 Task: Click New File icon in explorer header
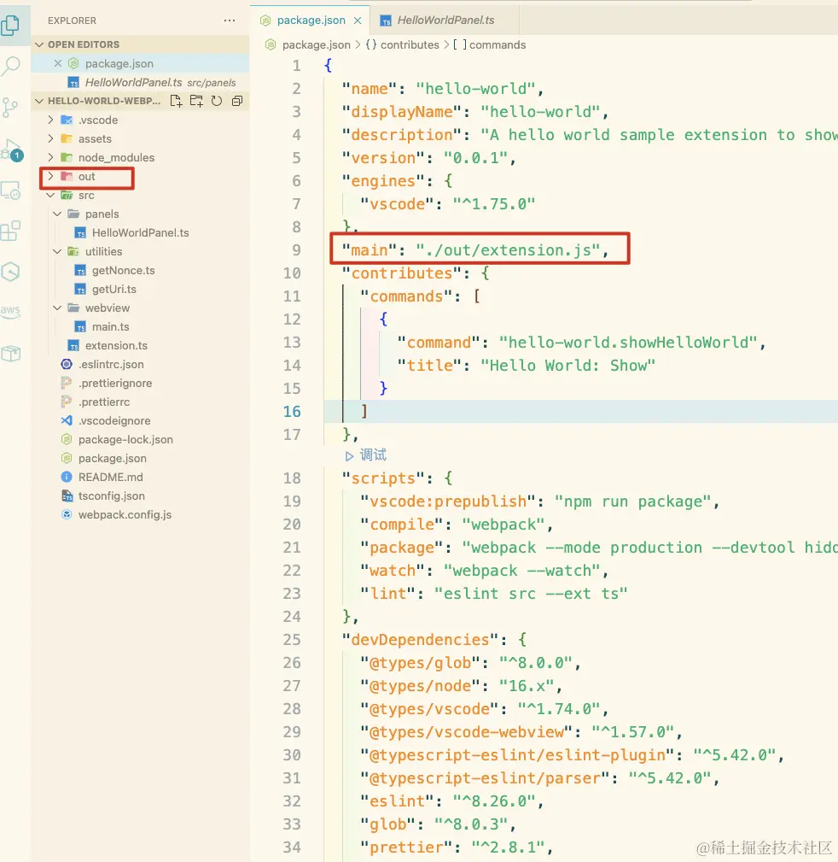pos(177,101)
